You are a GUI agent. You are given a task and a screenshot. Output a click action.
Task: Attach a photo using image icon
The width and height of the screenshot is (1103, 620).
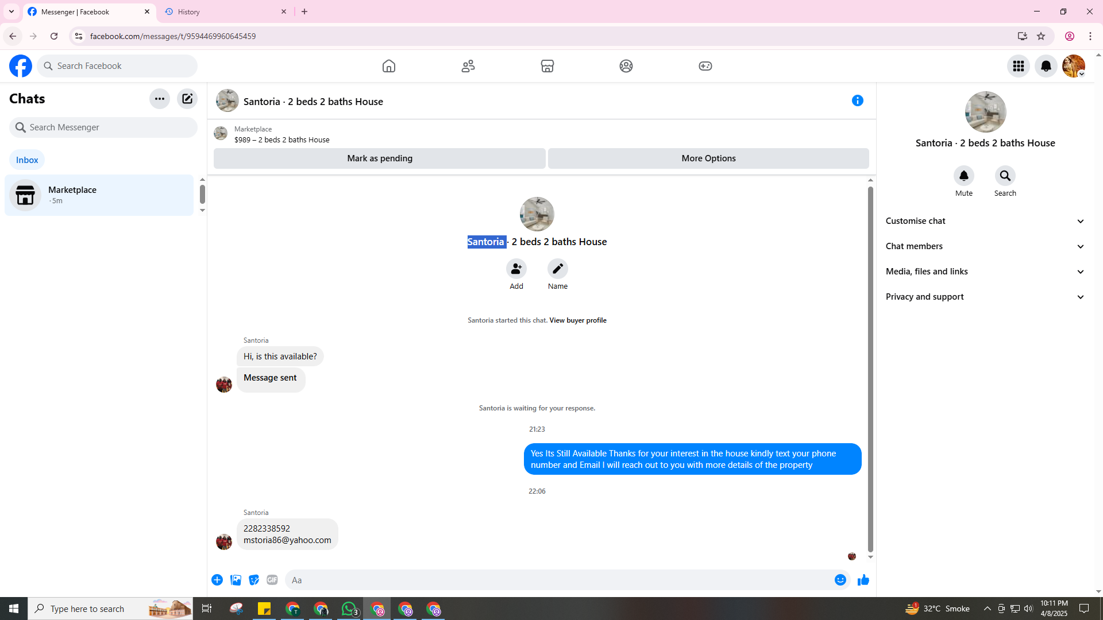(236, 580)
